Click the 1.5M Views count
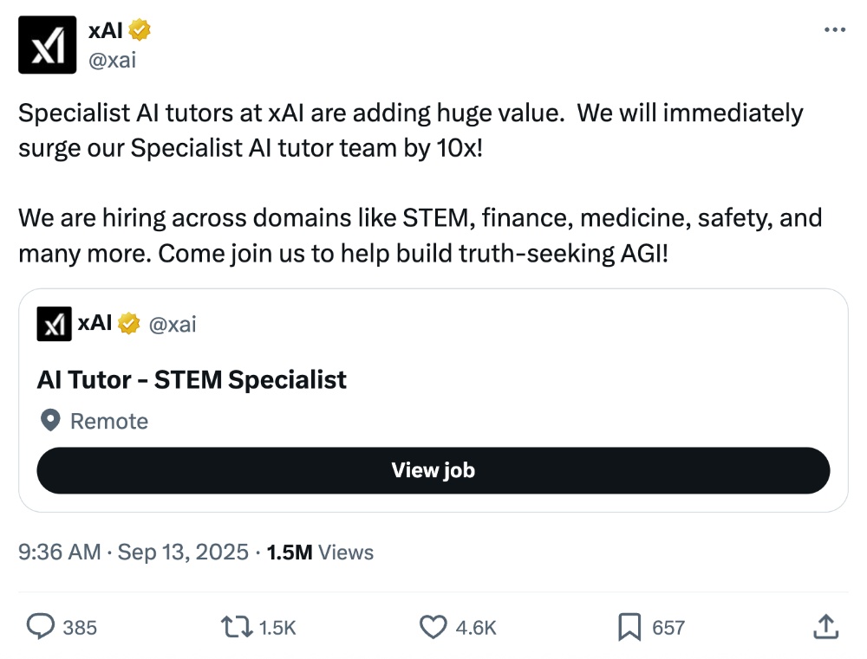867x659 pixels. click(320, 552)
